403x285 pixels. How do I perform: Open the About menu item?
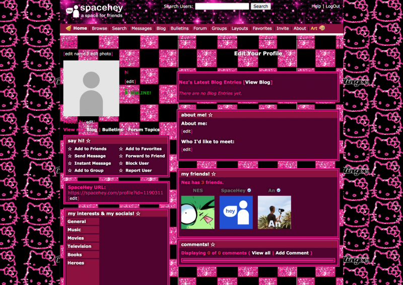click(x=300, y=28)
